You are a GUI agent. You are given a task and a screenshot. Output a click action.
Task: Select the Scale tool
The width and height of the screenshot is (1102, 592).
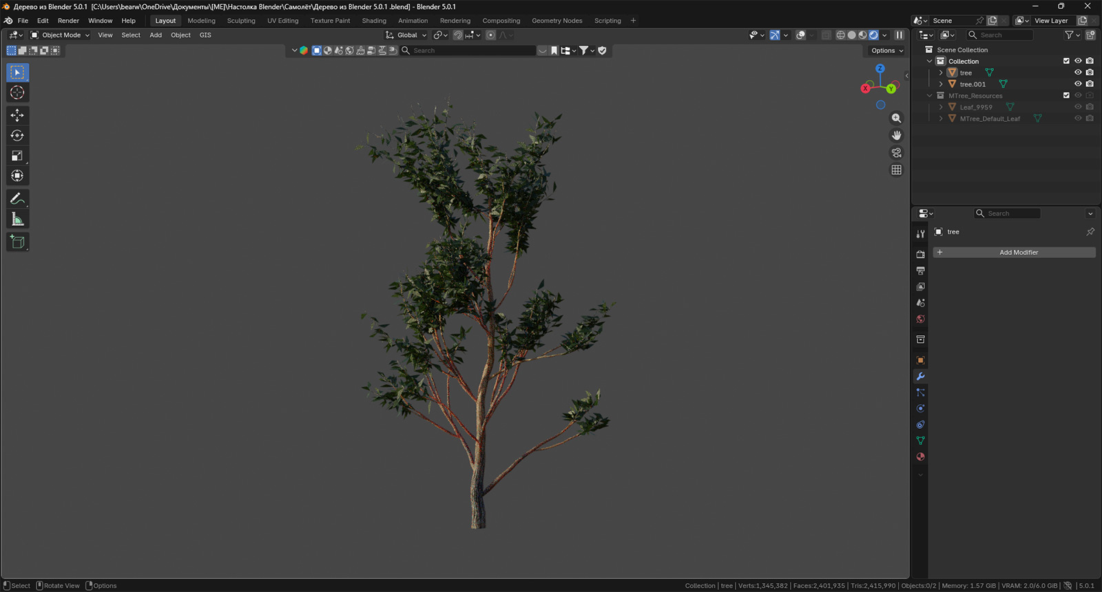coord(17,156)
